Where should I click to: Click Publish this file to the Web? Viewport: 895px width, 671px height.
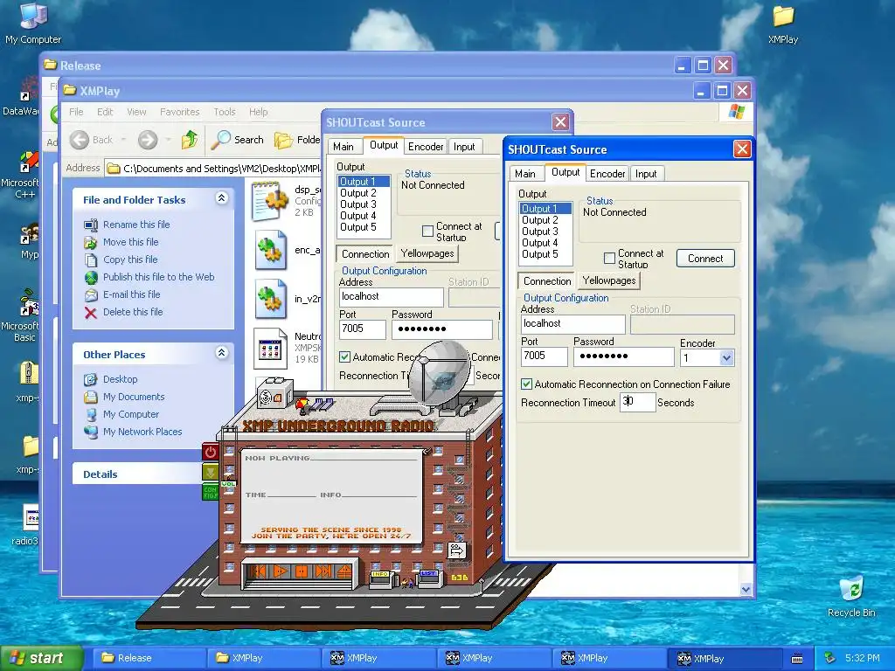click(159, 277)
